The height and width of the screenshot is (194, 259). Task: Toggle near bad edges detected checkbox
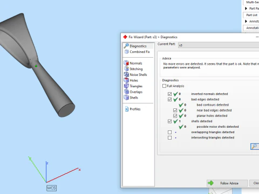click(x=175, y=110)
